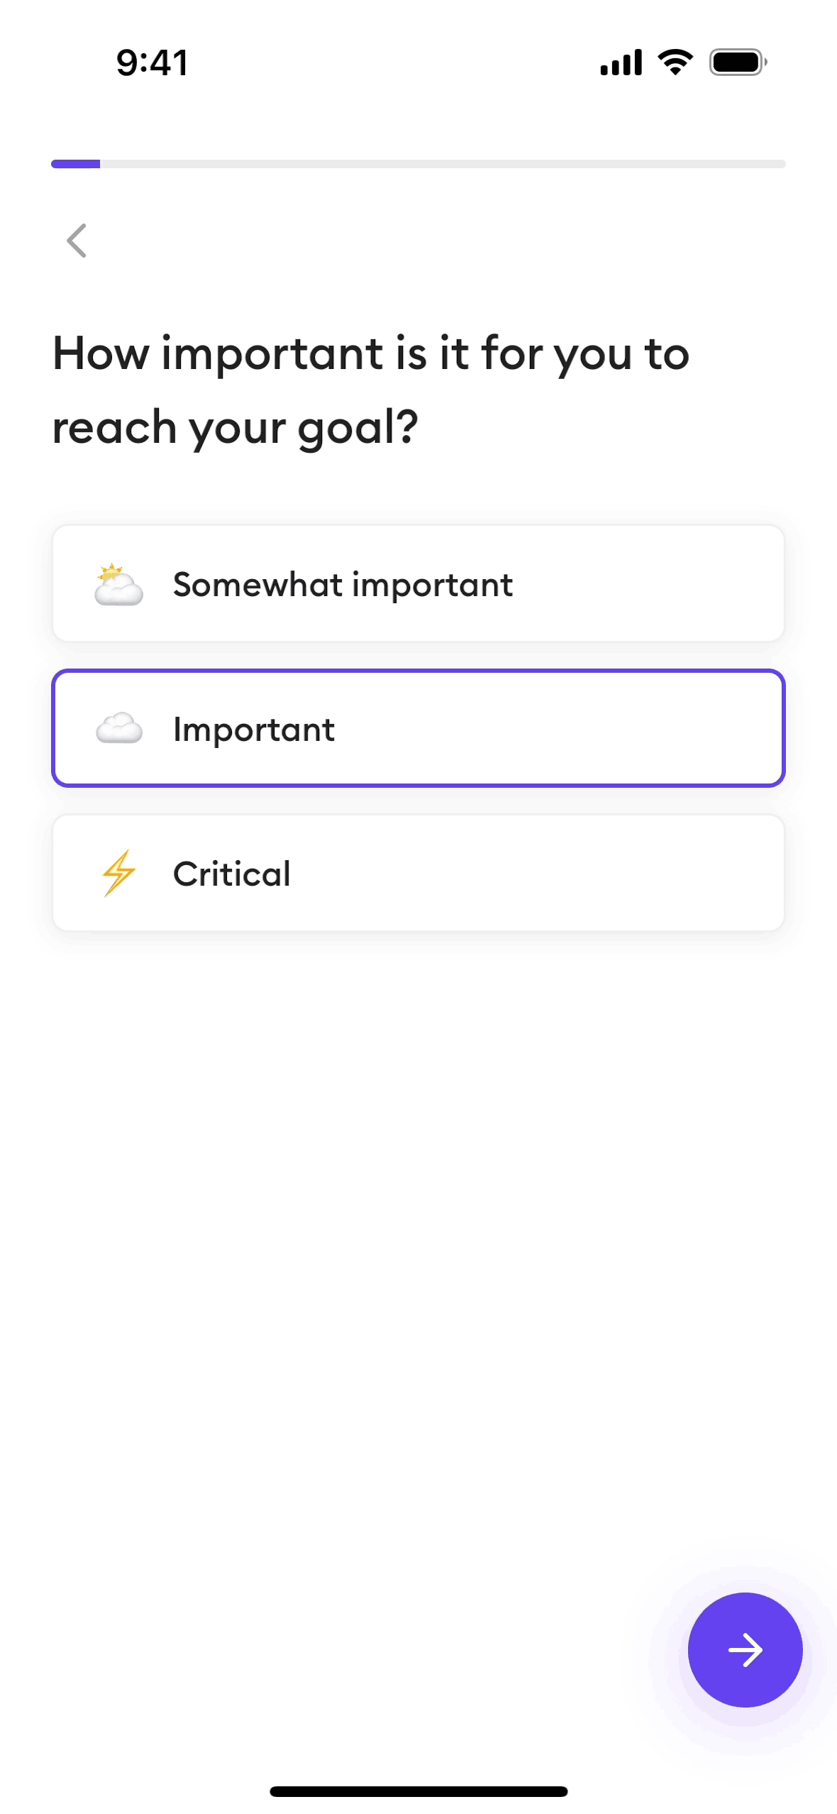Screen dimensions: 837x1814
Task: Tap the home indicator bar
Action: [x=418, y=1791]
